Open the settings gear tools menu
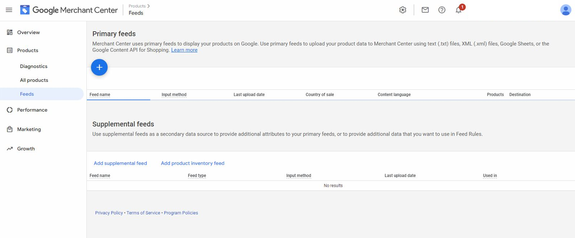 [x=402, y=10]
